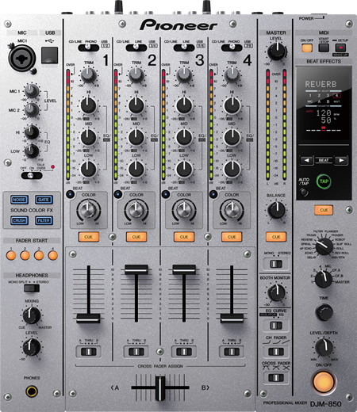Viewport: 357px width, 412px height.
Task: Toggle the MIC OFF/ON/TALK OVER switch
Action: [x=32, y=175]
